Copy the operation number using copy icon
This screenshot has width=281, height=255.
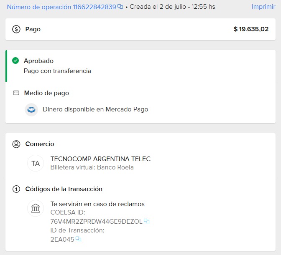tap(120, 7)
